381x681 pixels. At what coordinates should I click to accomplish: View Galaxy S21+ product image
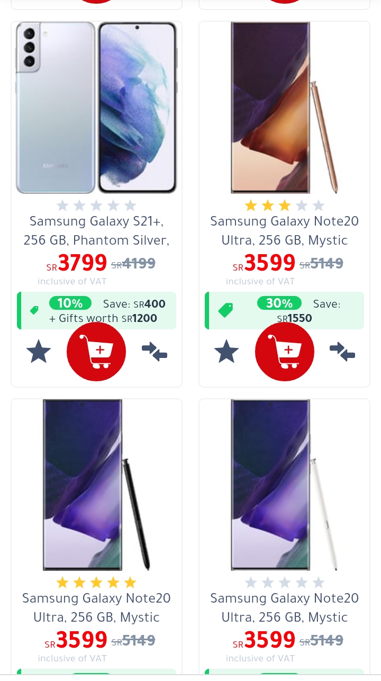point(96,107)
